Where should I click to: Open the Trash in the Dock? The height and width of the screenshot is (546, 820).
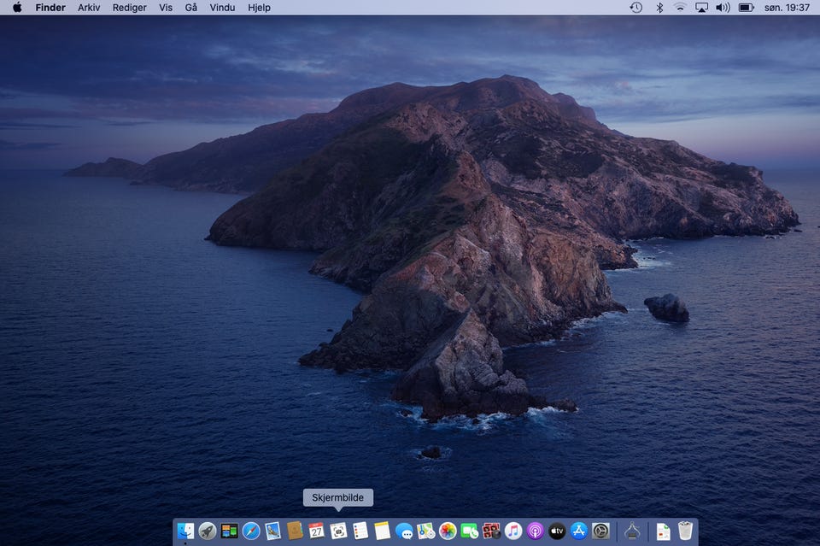pyautogui.click(x=685, y=531)
